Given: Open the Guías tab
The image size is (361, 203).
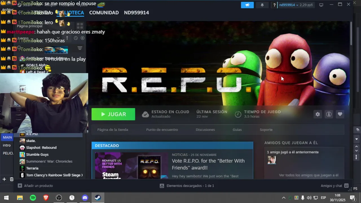Looking at the screenshot, I should [237, 130].
